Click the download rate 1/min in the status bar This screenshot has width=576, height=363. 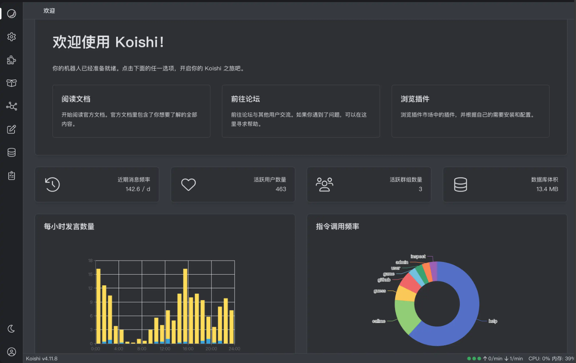514,358
